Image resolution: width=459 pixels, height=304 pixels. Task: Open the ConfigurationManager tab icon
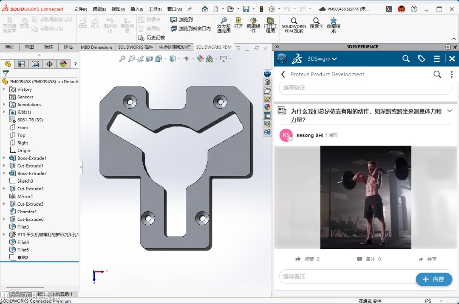click(36, 64)
